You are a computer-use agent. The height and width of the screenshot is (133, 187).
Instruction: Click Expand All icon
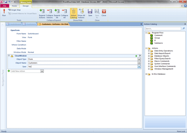point(57,14)
